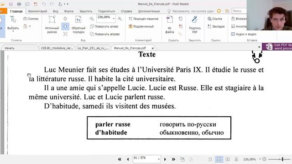
Task: Go to next page arrow
Action: [165, 159]
